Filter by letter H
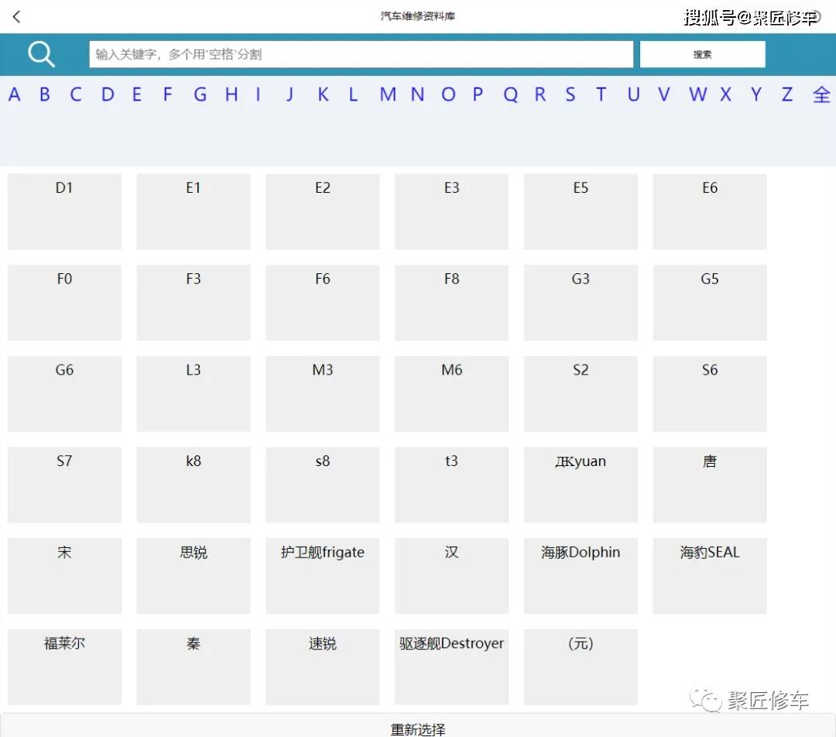Screen dimensions: 836x737 (x=231, y=94)
